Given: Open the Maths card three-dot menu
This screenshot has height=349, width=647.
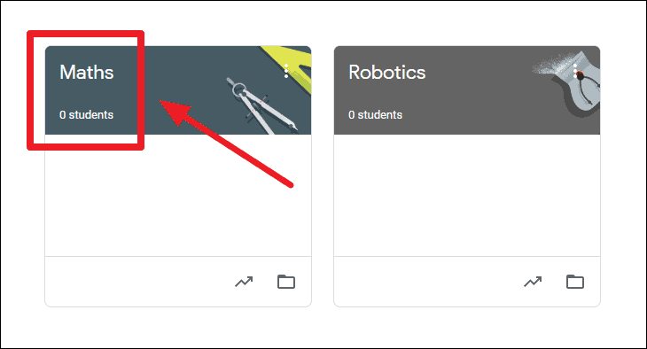Looking at the screenshot, I should point(286,71).
